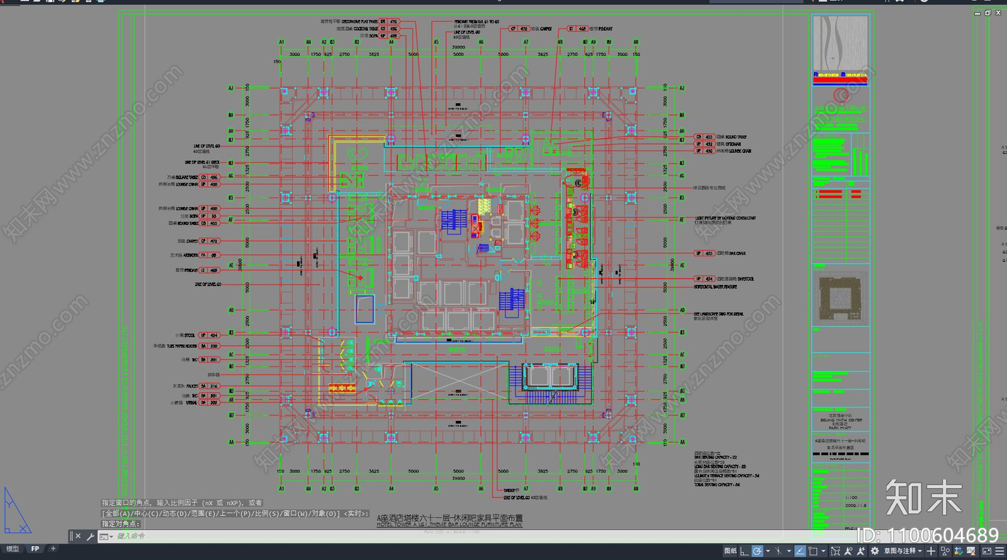This screenshot has width=1007, height=560.
Task: Toggle 图纸 paper space button
Action: pos(730,551)
